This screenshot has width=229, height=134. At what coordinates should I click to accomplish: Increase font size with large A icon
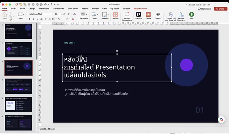pyautogui.click(x=64, y=14)
